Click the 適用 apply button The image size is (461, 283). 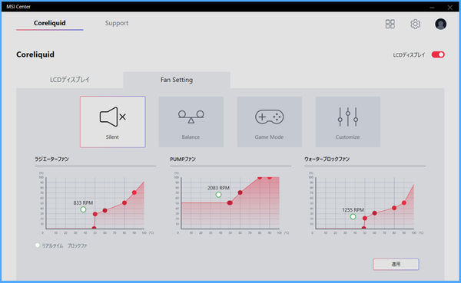(x=396, y=265)
